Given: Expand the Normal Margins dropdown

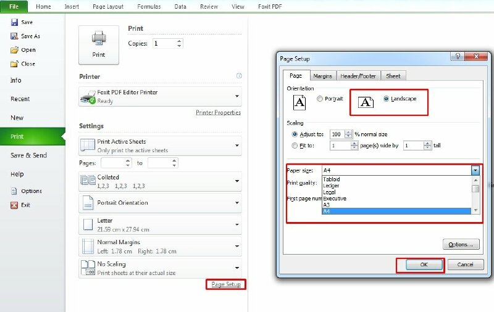Looking at the screenshot, I should pos(237,246).
